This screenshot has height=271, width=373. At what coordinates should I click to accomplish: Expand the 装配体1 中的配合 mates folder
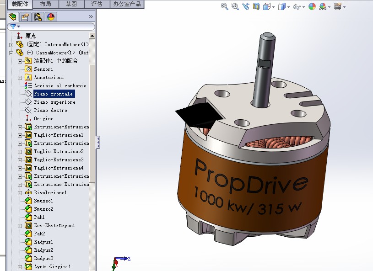20,61
